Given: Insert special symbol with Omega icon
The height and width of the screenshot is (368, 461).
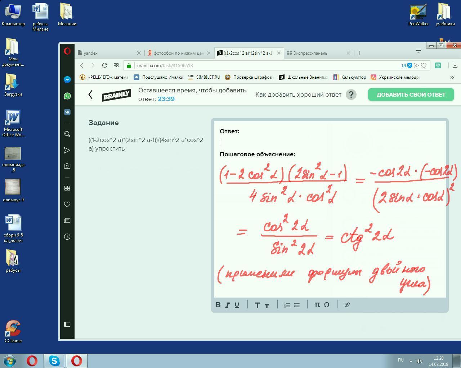Looking at the screenshot, I should pyautogui.click(x=327, y=305).
